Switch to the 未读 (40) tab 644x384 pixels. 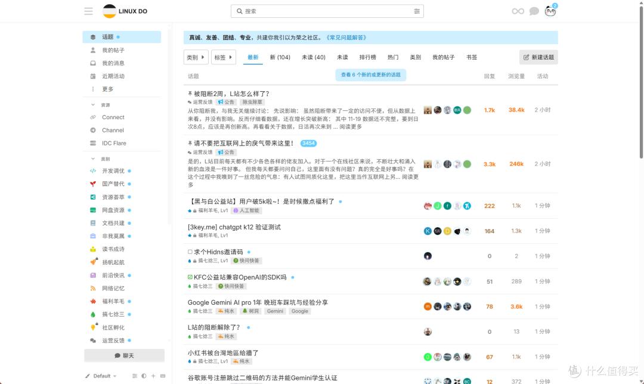(314, 57)
